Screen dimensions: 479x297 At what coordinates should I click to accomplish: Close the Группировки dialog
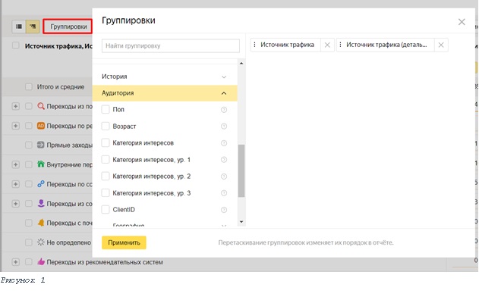462,22
